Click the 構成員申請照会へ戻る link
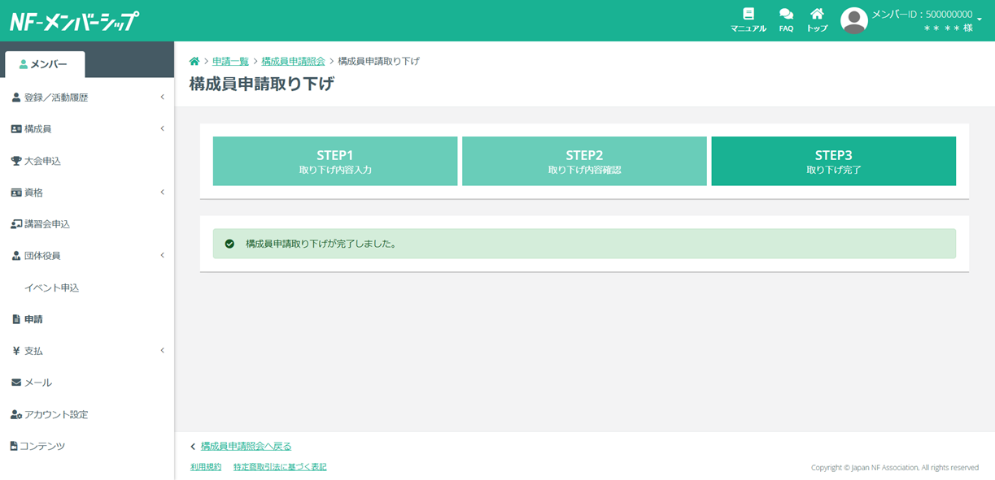Viewport: 995px width, 480px height. [x=246, y=446]
